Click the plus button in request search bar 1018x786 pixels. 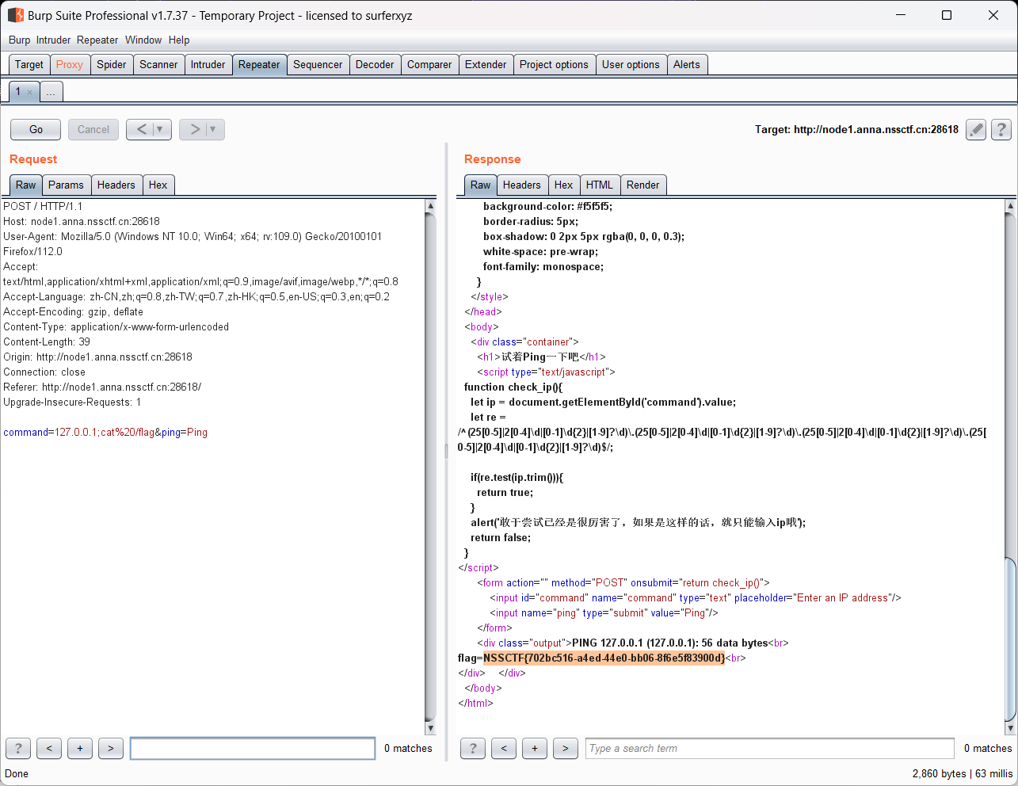tap(80, 748)
